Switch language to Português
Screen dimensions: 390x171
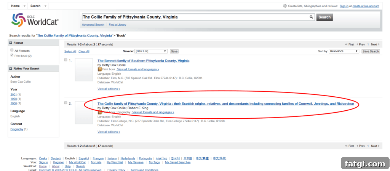coord(145,158)
